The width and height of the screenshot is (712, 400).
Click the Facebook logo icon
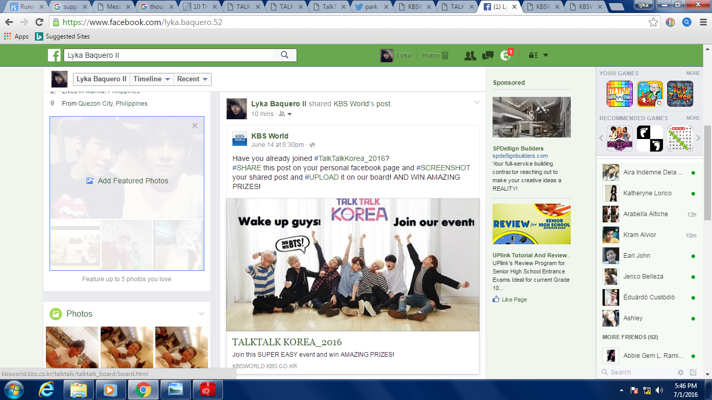[x=54, y=55]
